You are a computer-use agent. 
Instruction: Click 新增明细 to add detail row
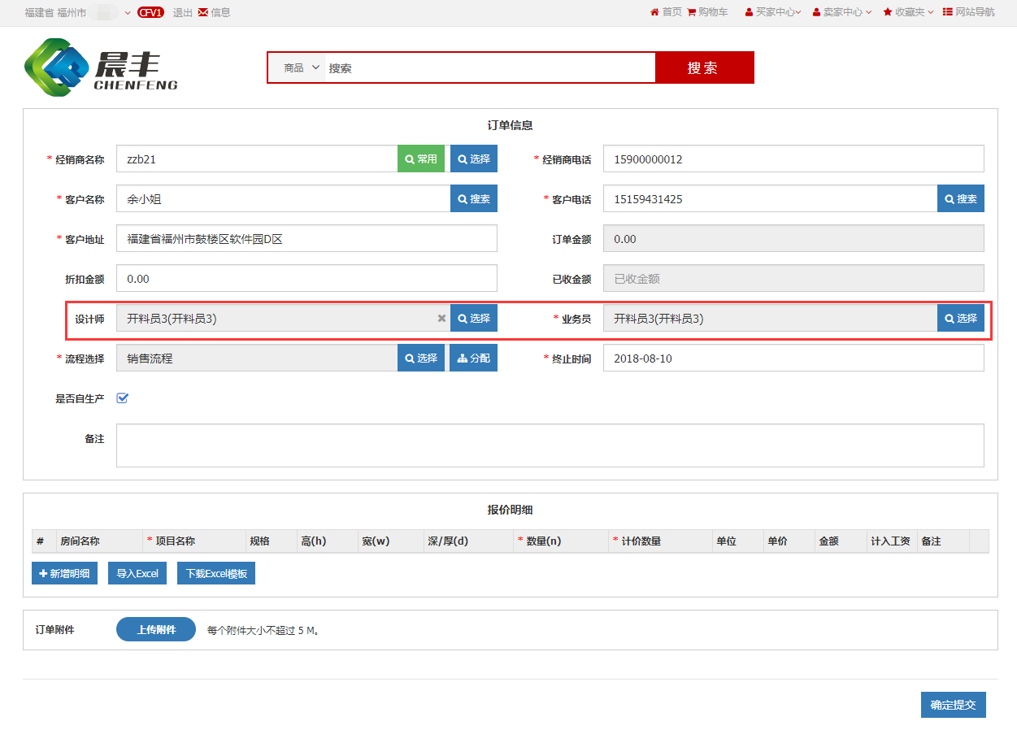pyautogui.click(x=65, y=573)
